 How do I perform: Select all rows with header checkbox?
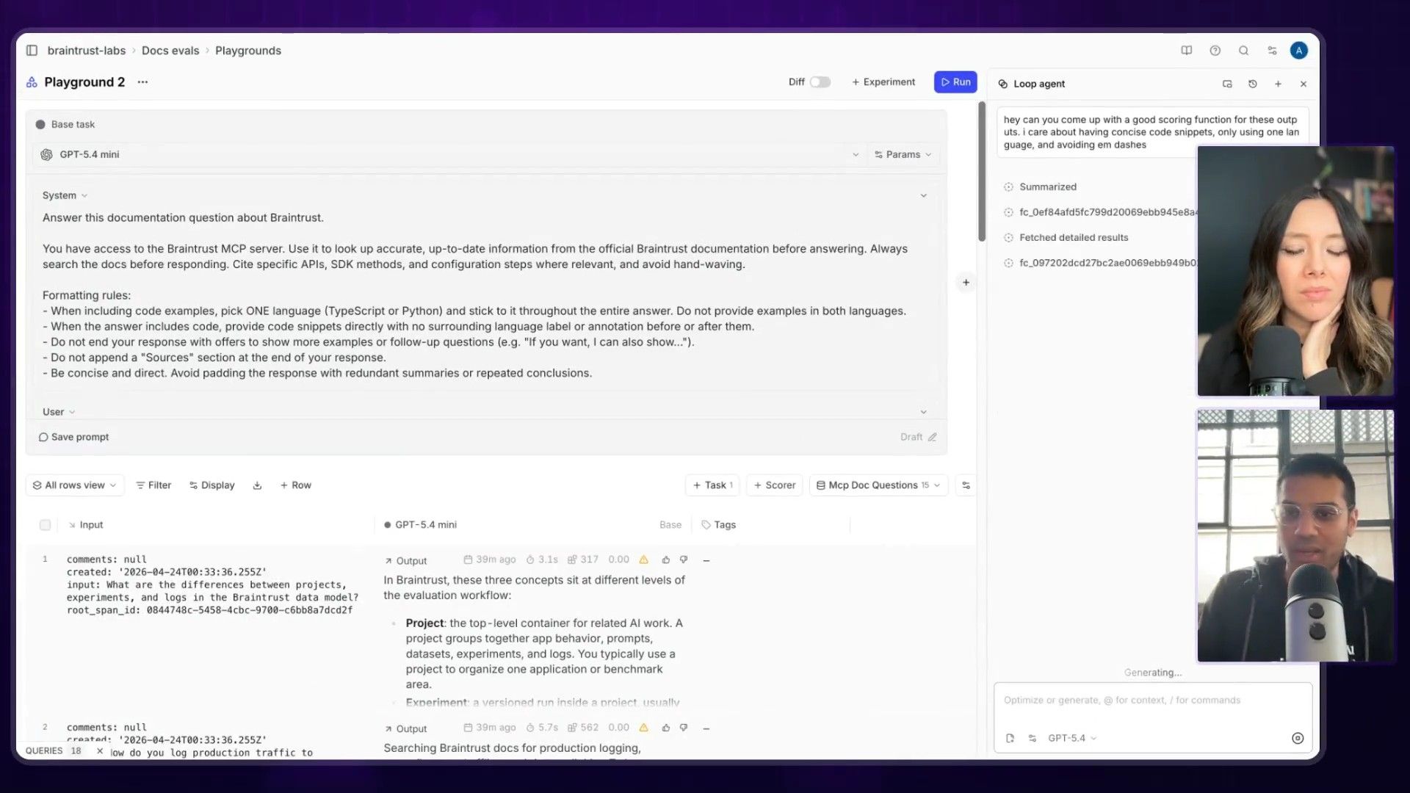pyautogui.click(x=46, y=525)
